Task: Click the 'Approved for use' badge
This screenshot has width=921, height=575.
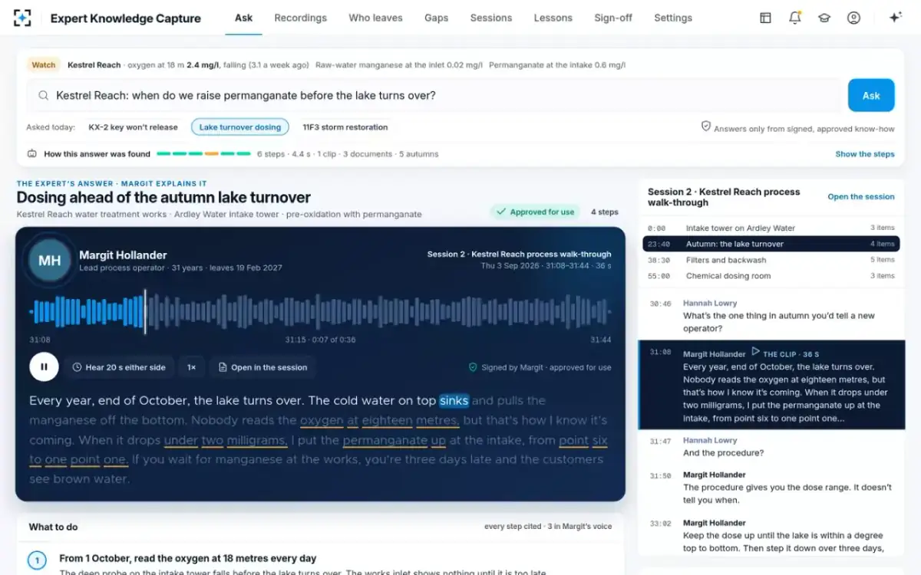Action: pos(536,212)
